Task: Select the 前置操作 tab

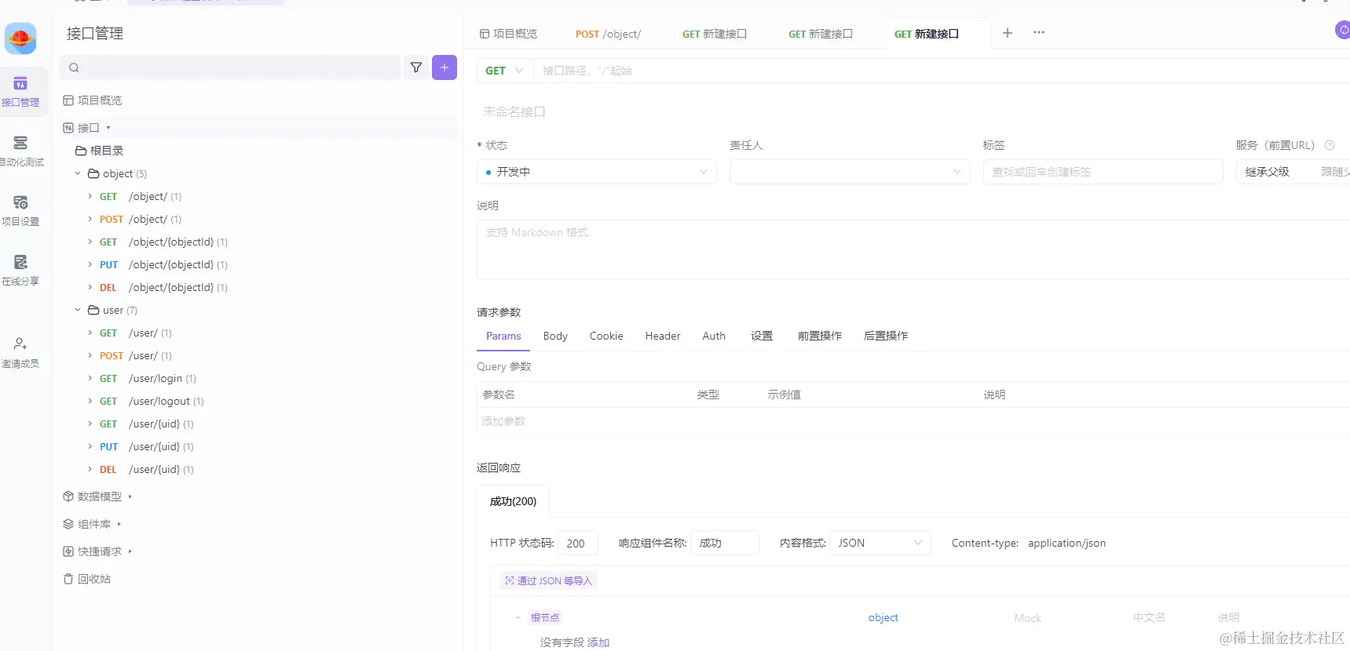Action: pyautogui.click(x=820, y=336)
